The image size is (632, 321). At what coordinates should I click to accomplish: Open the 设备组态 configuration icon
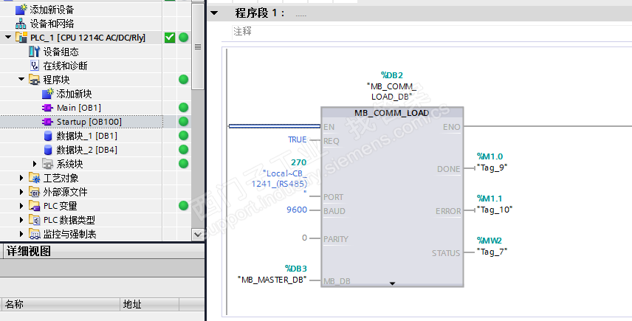(34, 52)
